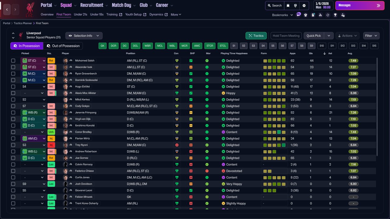
Task: Click the Devastated face icon for Federico Chiesa
Action: point(223,171)
